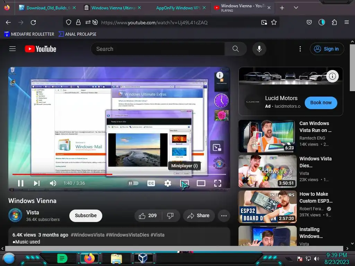Open MEDIAFIRE ROULETTER bookmark
The image size is (355, 266).
tap(29, 34)
